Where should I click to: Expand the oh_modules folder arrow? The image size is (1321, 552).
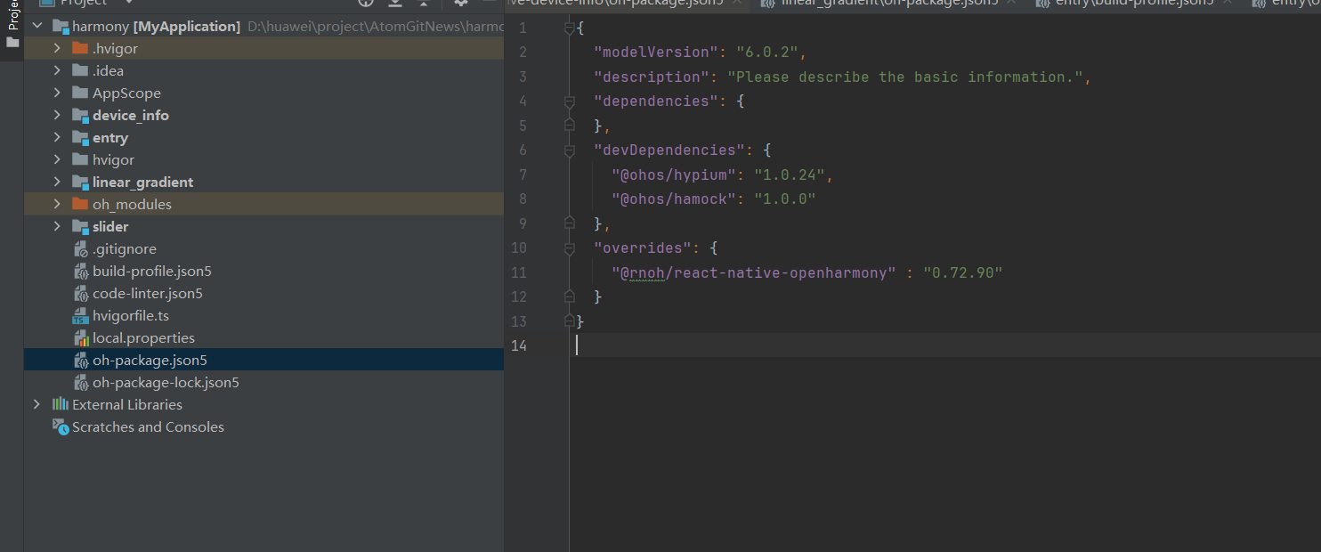[x=57, y=204]
